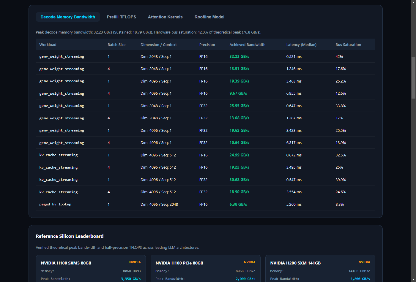416x282 pixels.
Task: Click the 80GB HBM2e memory value
Action: click(245, 271)
